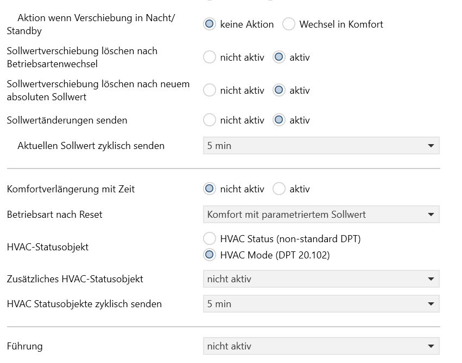Screen dimensions: 462x363
Task: Enable 'aktiv' for Komfortverlängerung mit Zeit
Action: [x=279, y=189]
